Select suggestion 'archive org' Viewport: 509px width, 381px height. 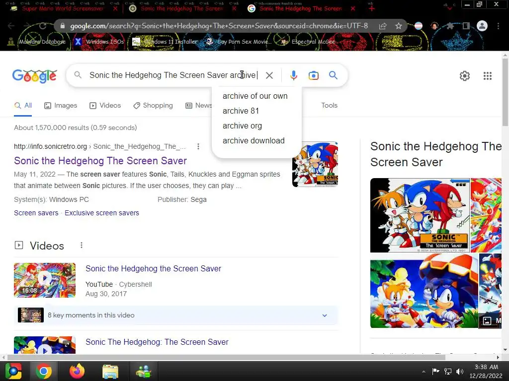point(242,126)
